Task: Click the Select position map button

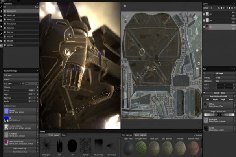Action: click(x=20, y=148)
